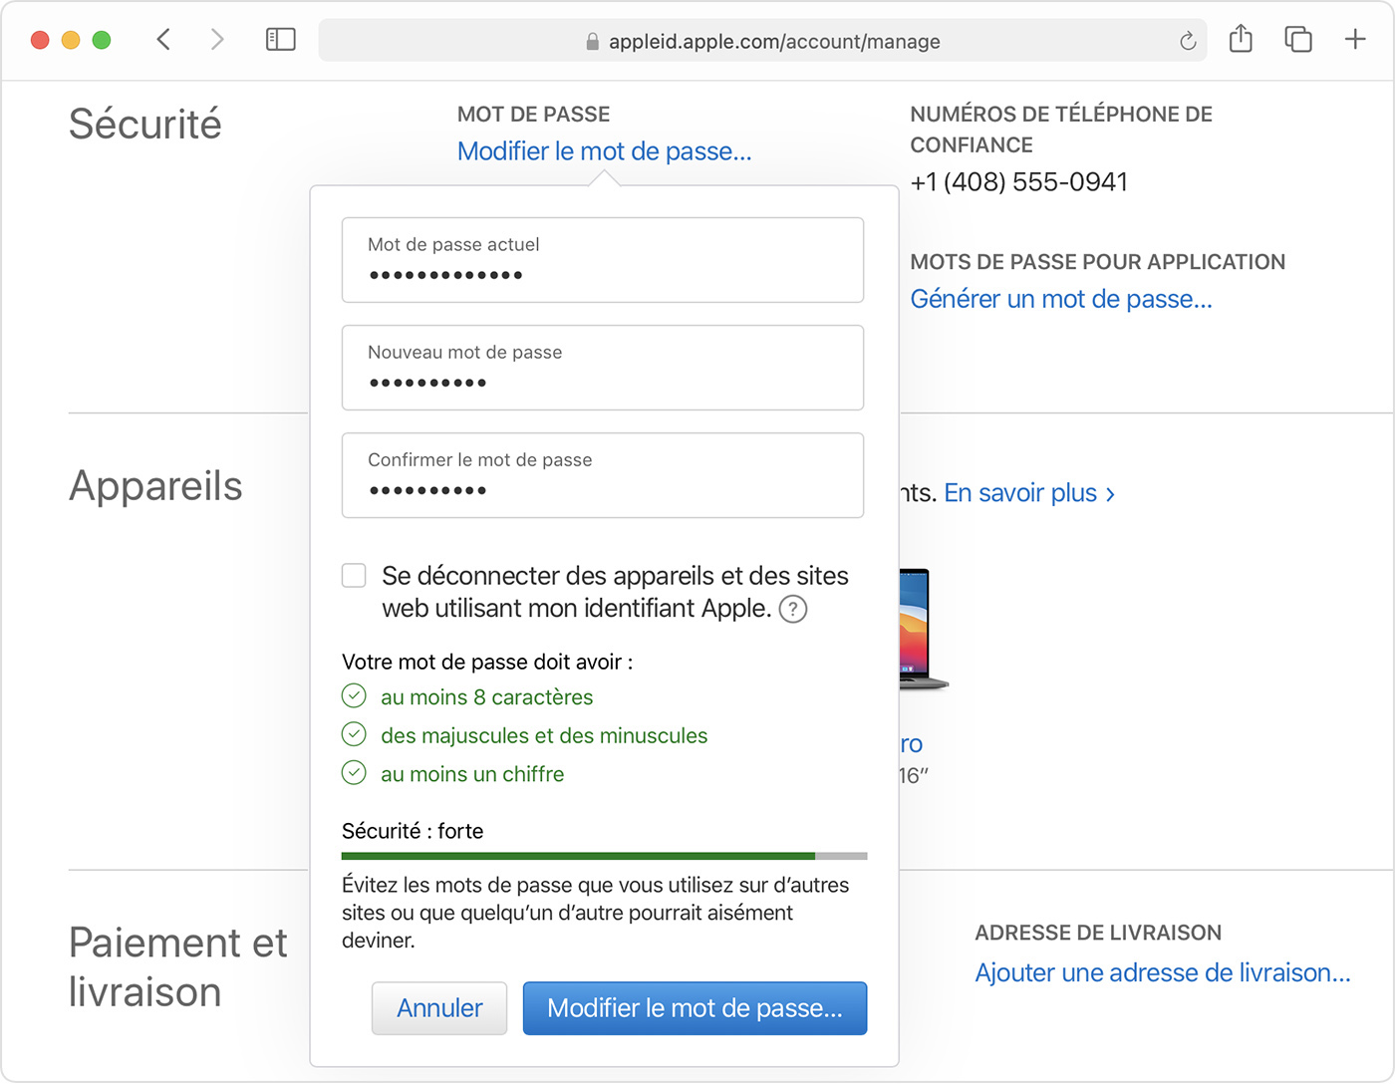Click the forward navigation arrow
Viewport: 1395px width, 1084px height.
217,40
